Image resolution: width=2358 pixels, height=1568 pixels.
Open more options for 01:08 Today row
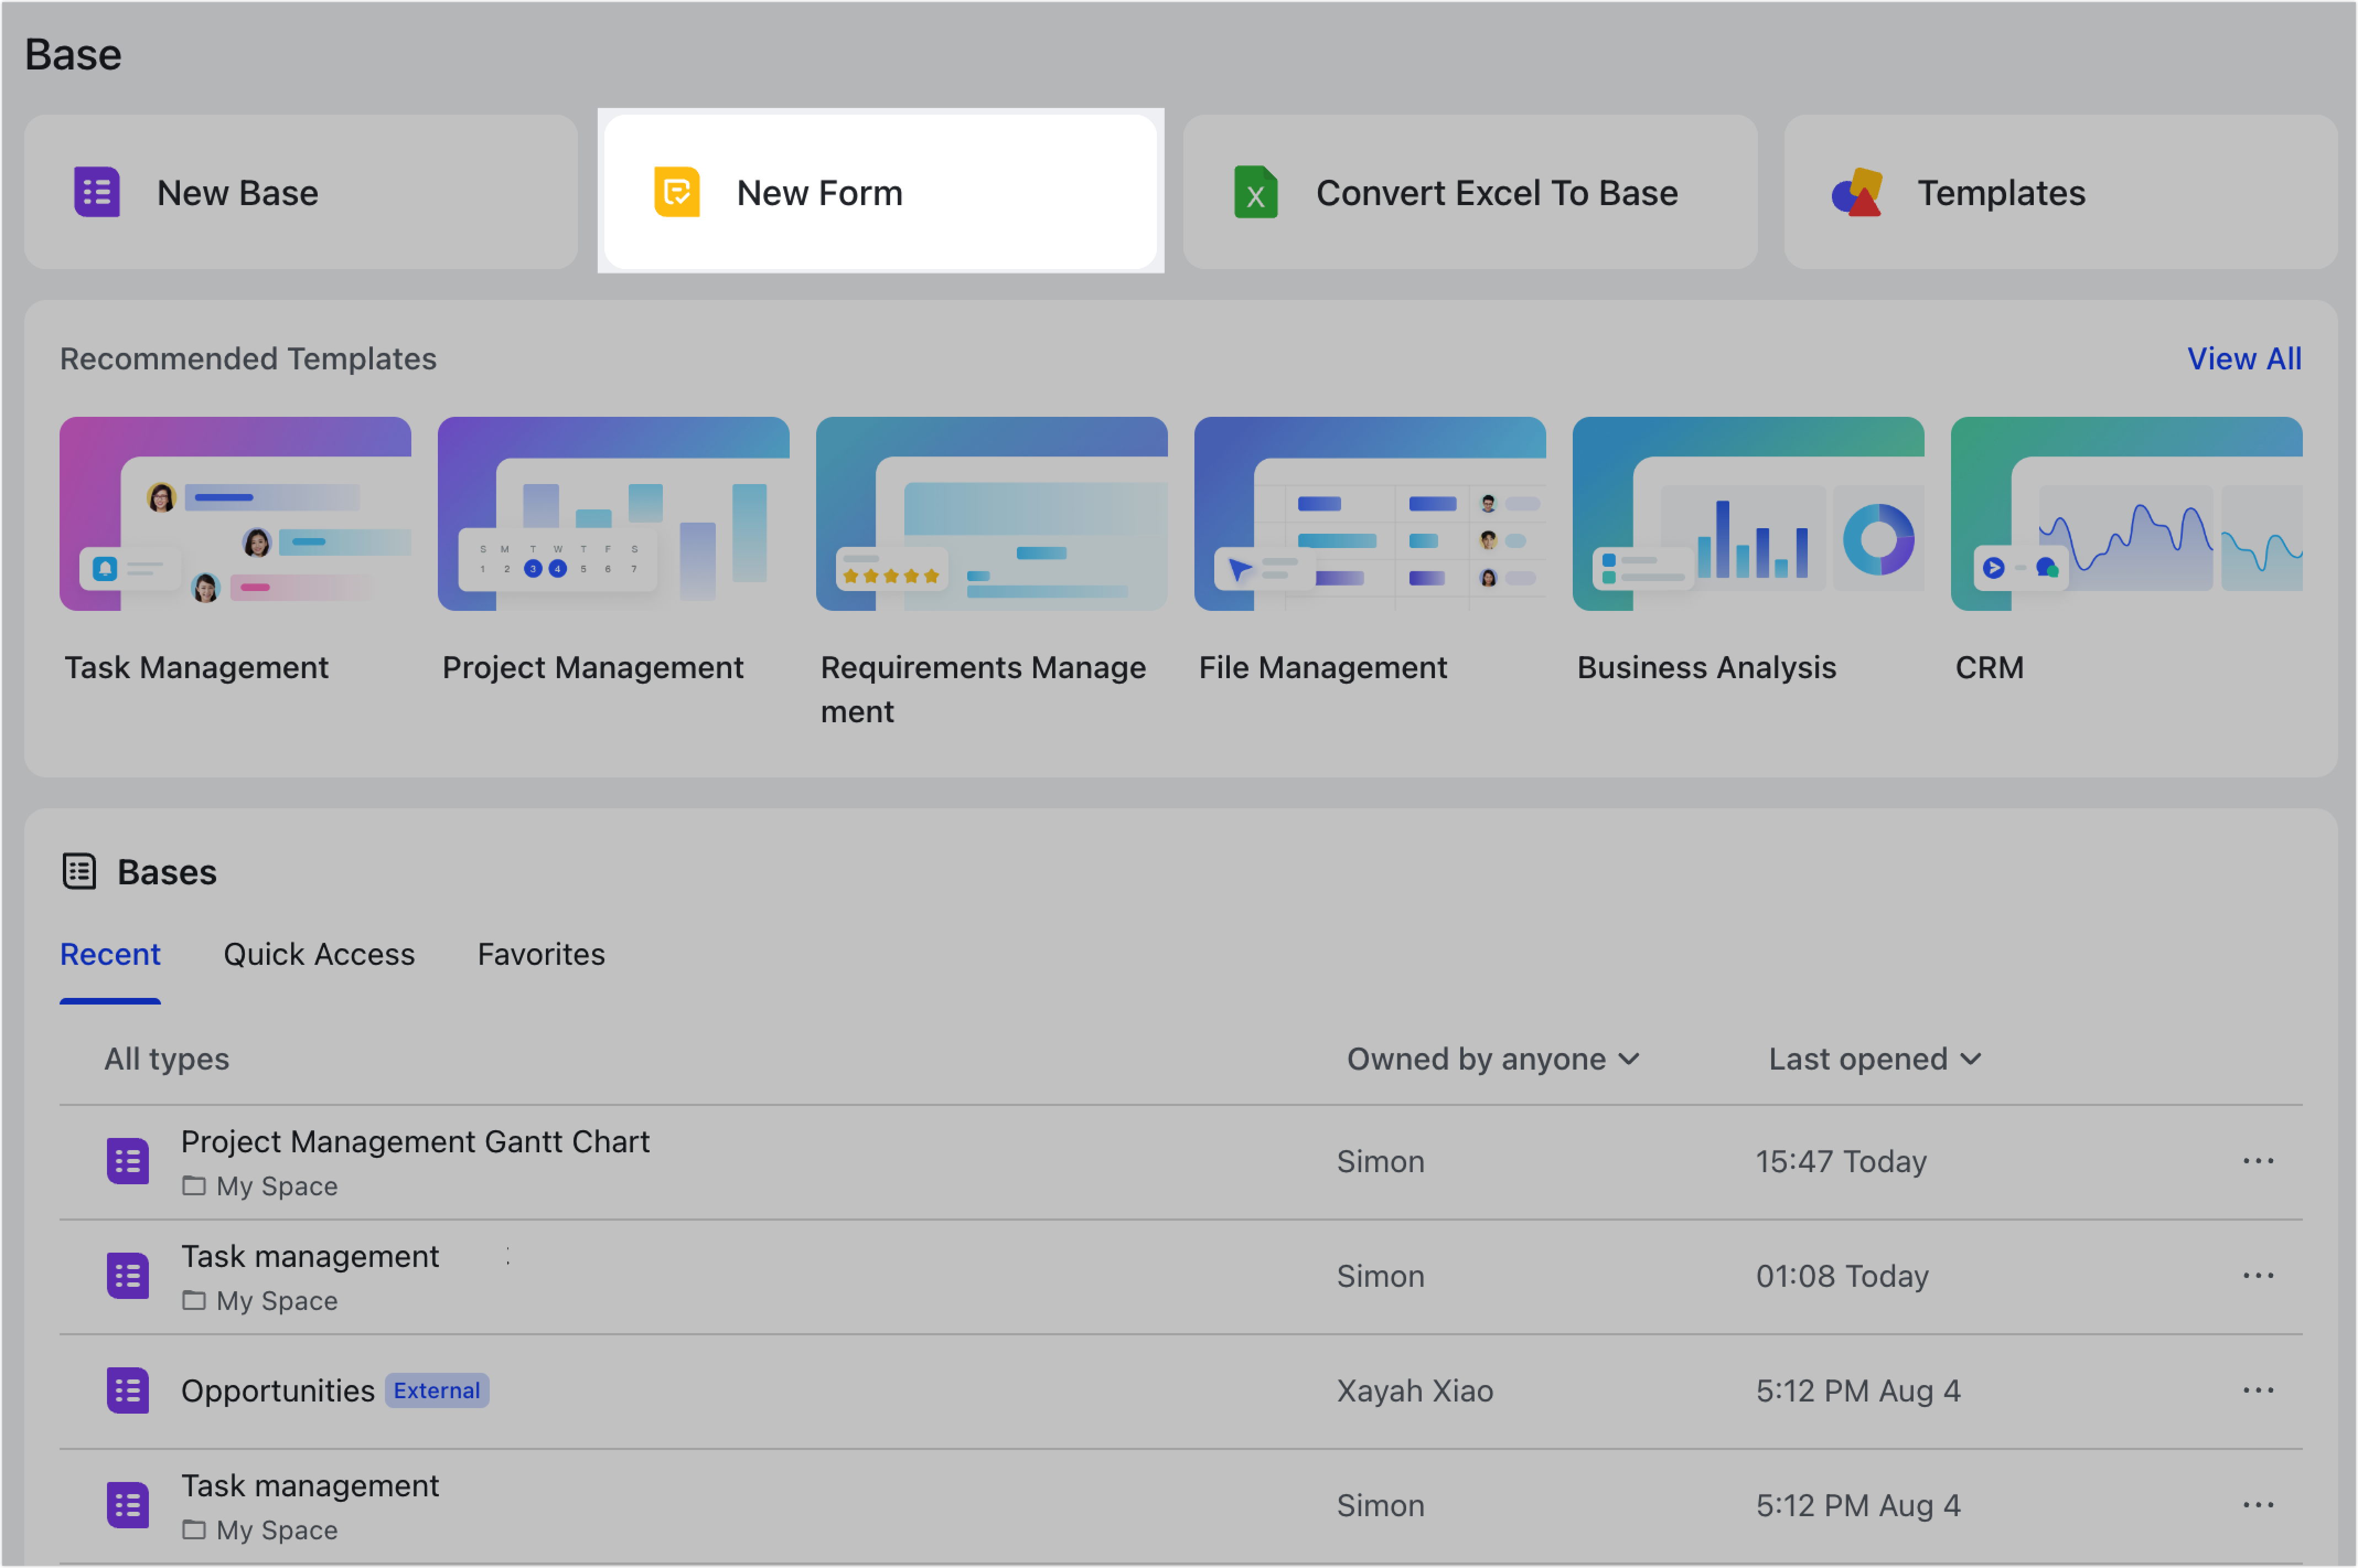tap(2257, 1276)
